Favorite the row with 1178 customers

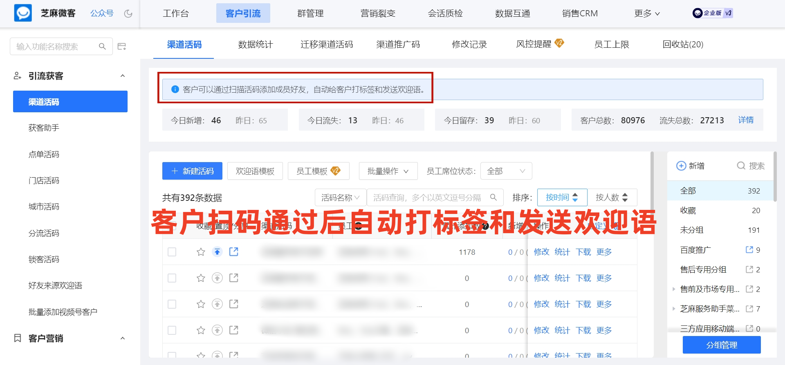[x=201, y=252]
